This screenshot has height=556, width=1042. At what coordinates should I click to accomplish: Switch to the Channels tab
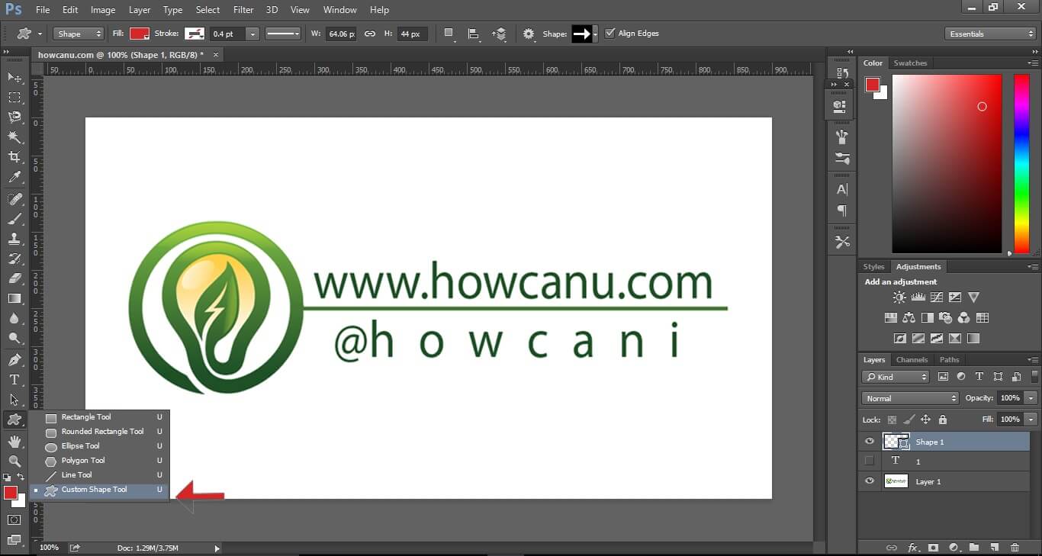point(912,360)
